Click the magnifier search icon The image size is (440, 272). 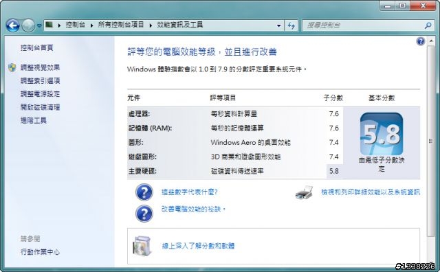428,25
